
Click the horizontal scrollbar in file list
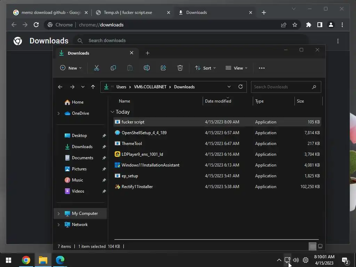(x=216, y=239)
